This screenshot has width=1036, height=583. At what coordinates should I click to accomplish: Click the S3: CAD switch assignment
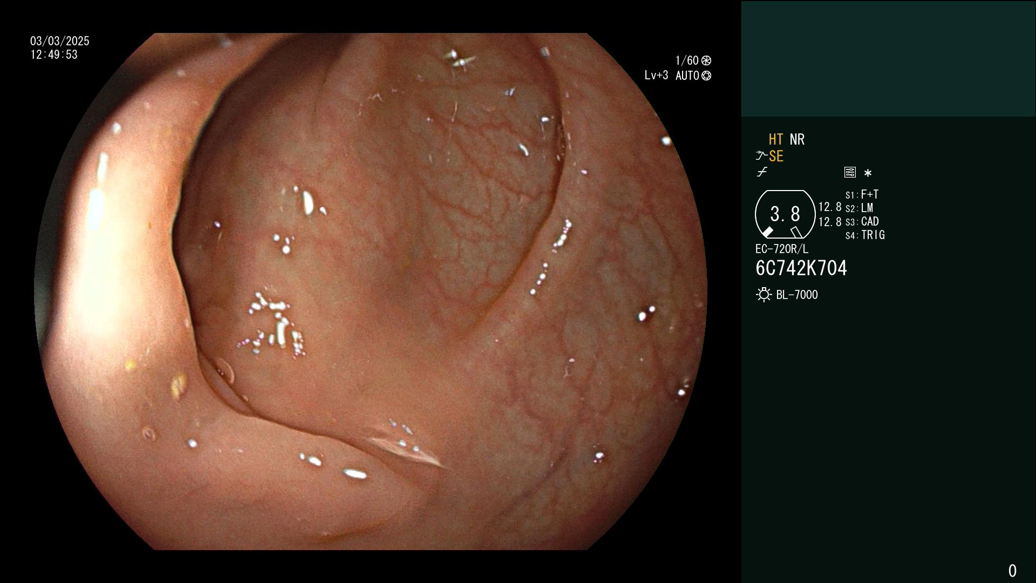point(862,221)
